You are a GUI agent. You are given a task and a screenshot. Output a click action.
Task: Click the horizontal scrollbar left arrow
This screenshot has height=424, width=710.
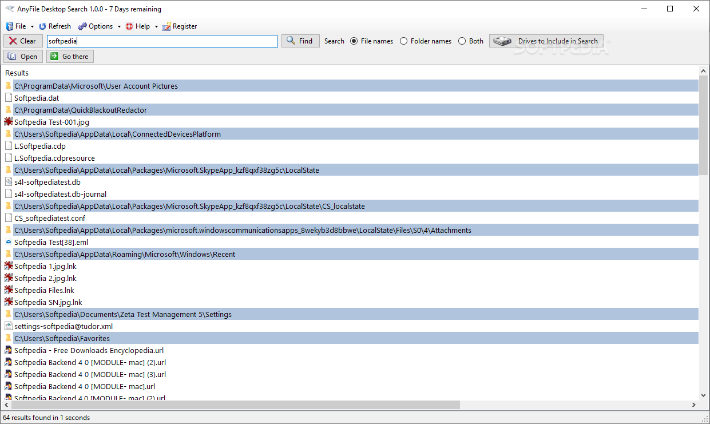(x=7, y=405)
